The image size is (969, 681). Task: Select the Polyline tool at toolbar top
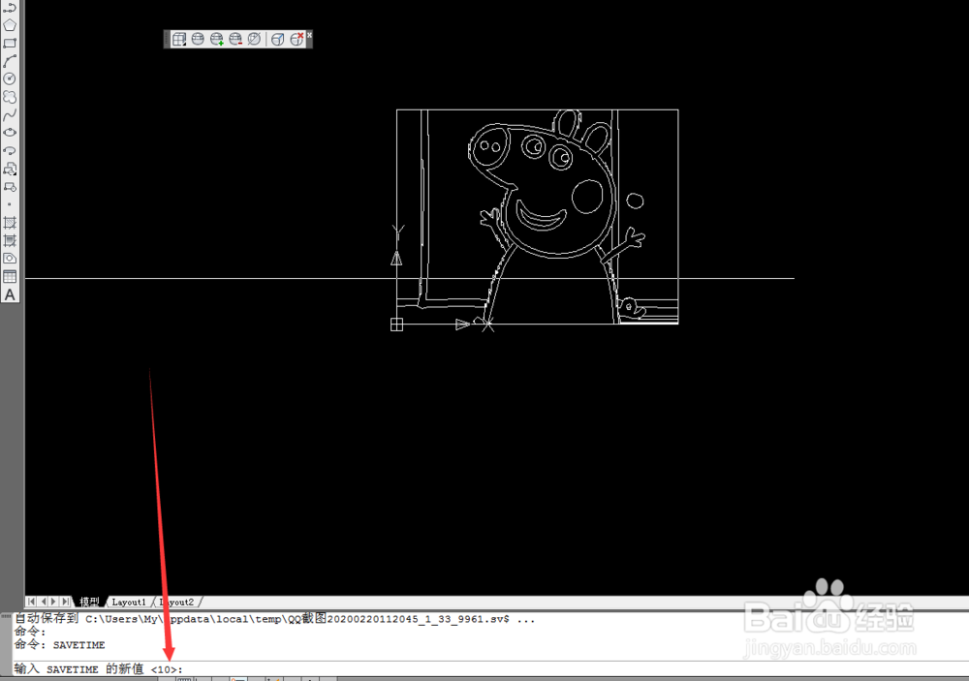(10, 8)
